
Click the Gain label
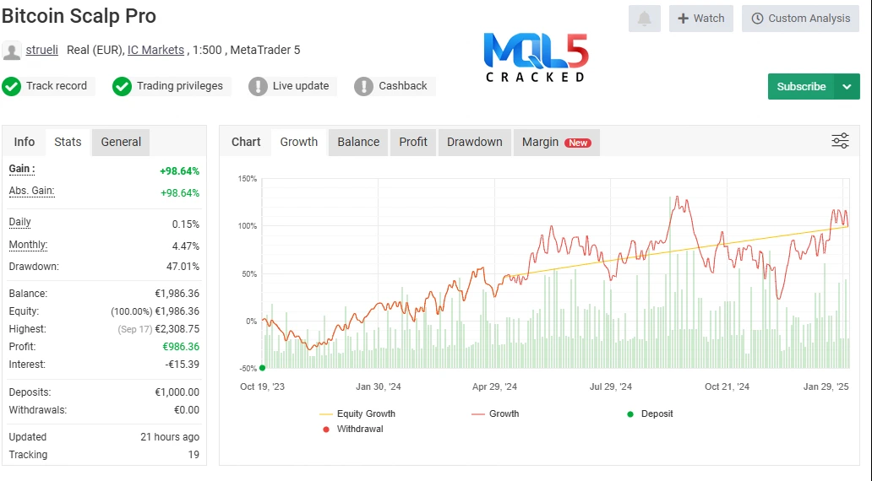pyautogui.click(x=22, y=169)
